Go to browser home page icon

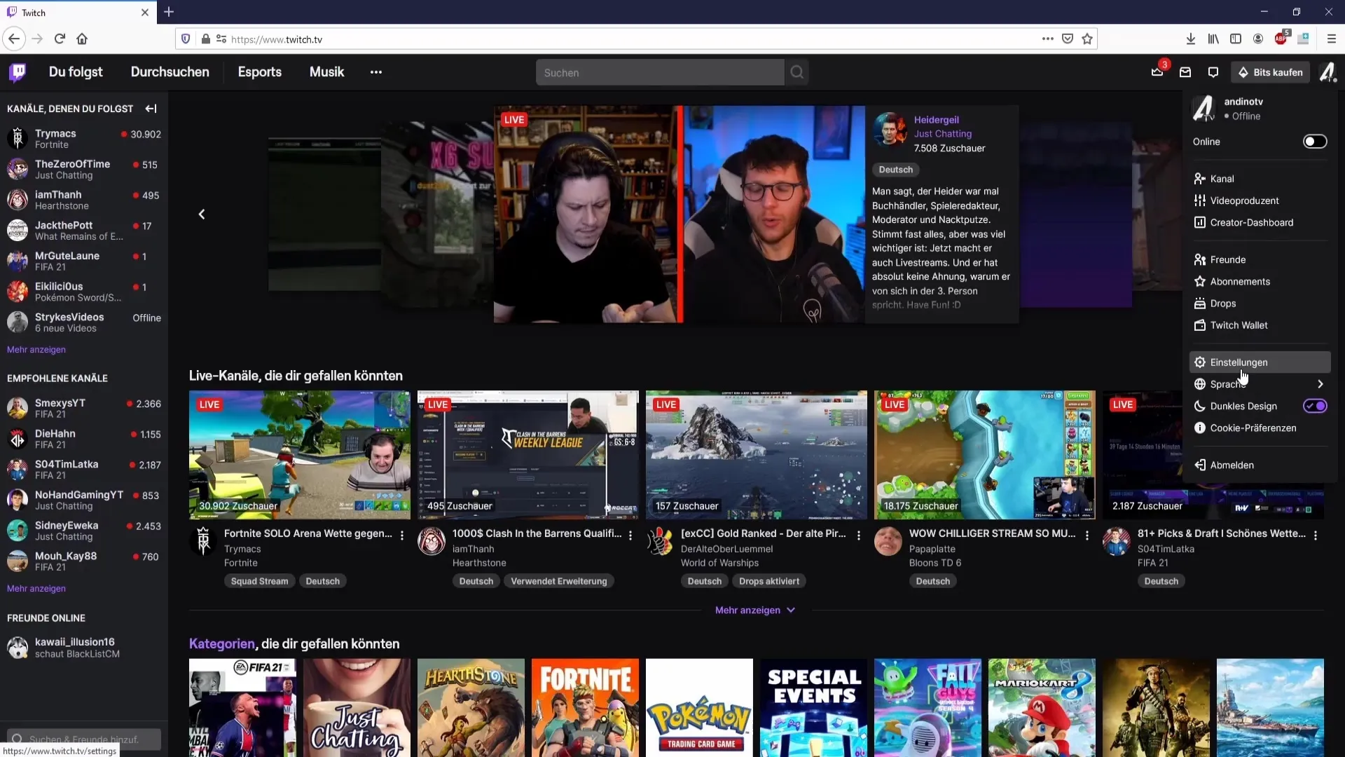(x=82, y=39)
